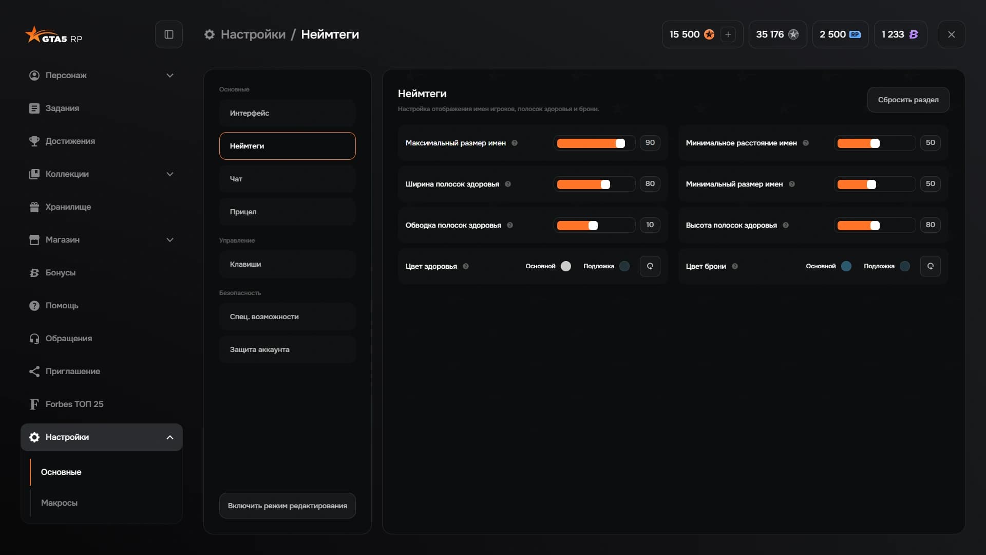Click Включить режим редактирования button
This screenshot has width=986, height=555.
(x=287, y=506)
